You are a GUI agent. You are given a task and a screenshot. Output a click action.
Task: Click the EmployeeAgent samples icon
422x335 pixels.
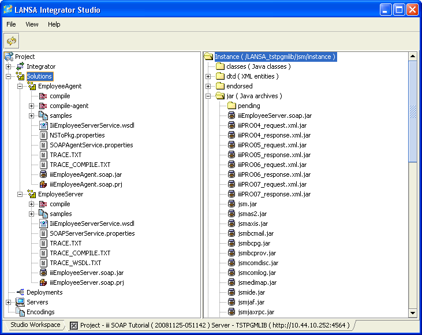(43, 116)
